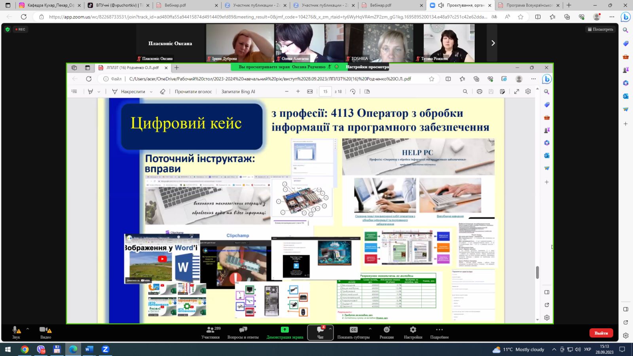633x356 pixels.
Task: Open the Zoom Chat panel
Action: click(320, 332)
